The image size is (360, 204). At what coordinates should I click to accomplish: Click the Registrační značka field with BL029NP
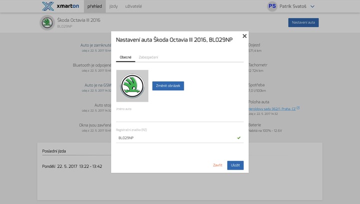175,138
